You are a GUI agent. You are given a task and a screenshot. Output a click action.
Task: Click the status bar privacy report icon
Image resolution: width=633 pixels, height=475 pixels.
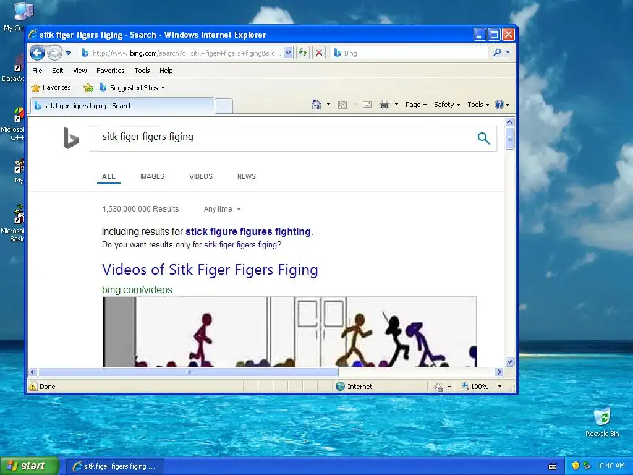click(x=438, y=387)
